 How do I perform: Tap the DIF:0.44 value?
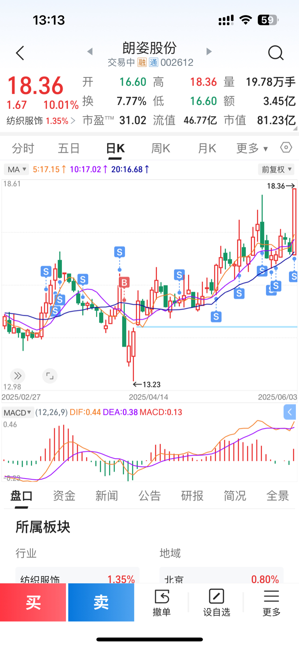coord(85,412)
